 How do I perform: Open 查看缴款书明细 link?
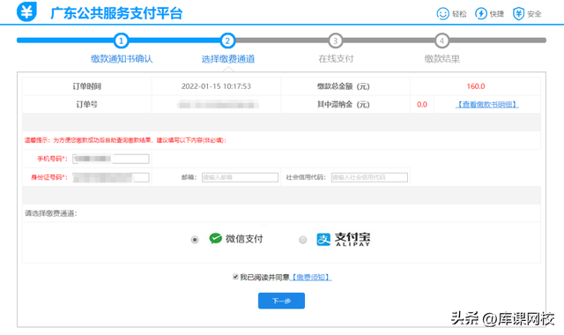coord(487,104)
